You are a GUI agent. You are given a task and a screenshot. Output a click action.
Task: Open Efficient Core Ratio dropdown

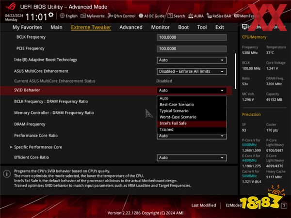coord(192,157)
